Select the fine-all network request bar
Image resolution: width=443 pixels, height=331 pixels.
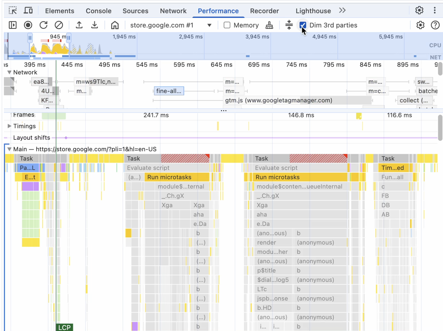tap(169, 91)
